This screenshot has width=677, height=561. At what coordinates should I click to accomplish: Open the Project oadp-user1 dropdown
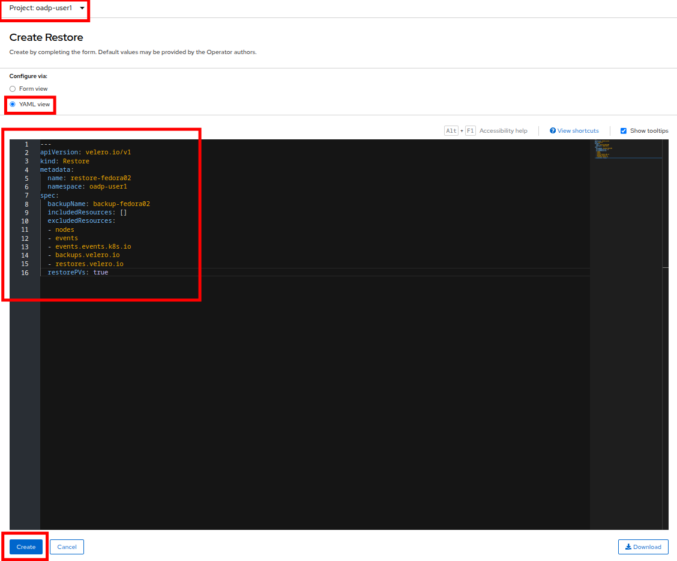tap(46, 8)
